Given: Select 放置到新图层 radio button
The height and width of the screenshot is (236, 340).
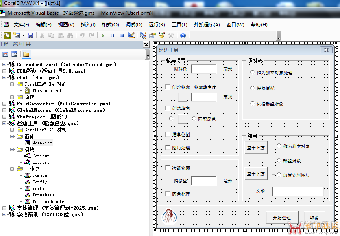Looking at the screenshot, I should pyautogui.click(x=279, y=175).
